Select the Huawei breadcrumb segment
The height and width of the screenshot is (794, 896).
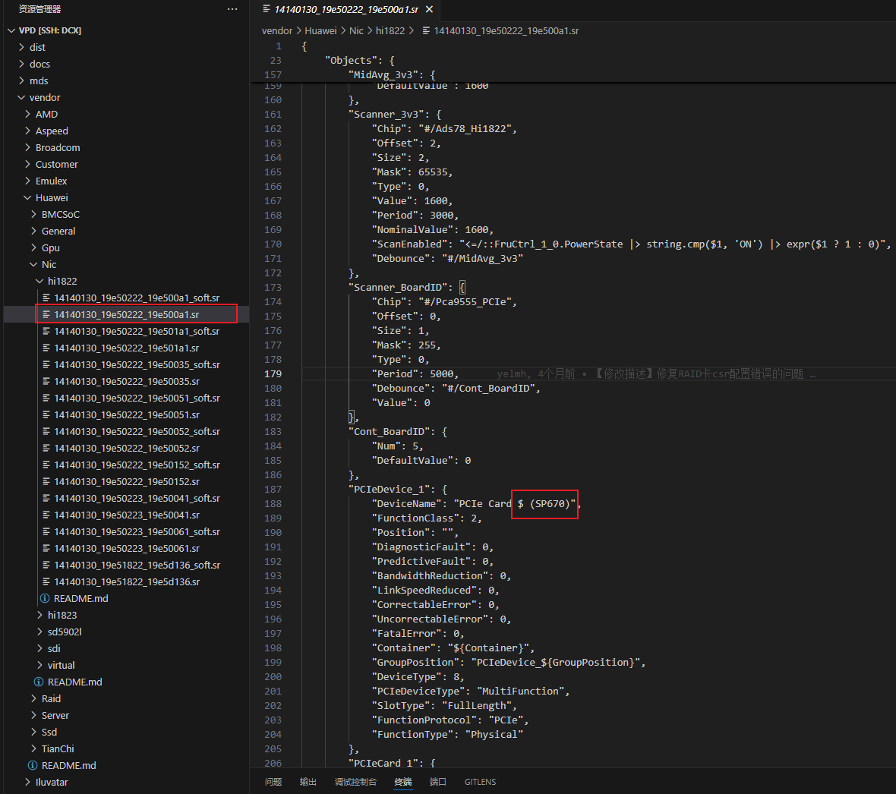coord(320,31)
